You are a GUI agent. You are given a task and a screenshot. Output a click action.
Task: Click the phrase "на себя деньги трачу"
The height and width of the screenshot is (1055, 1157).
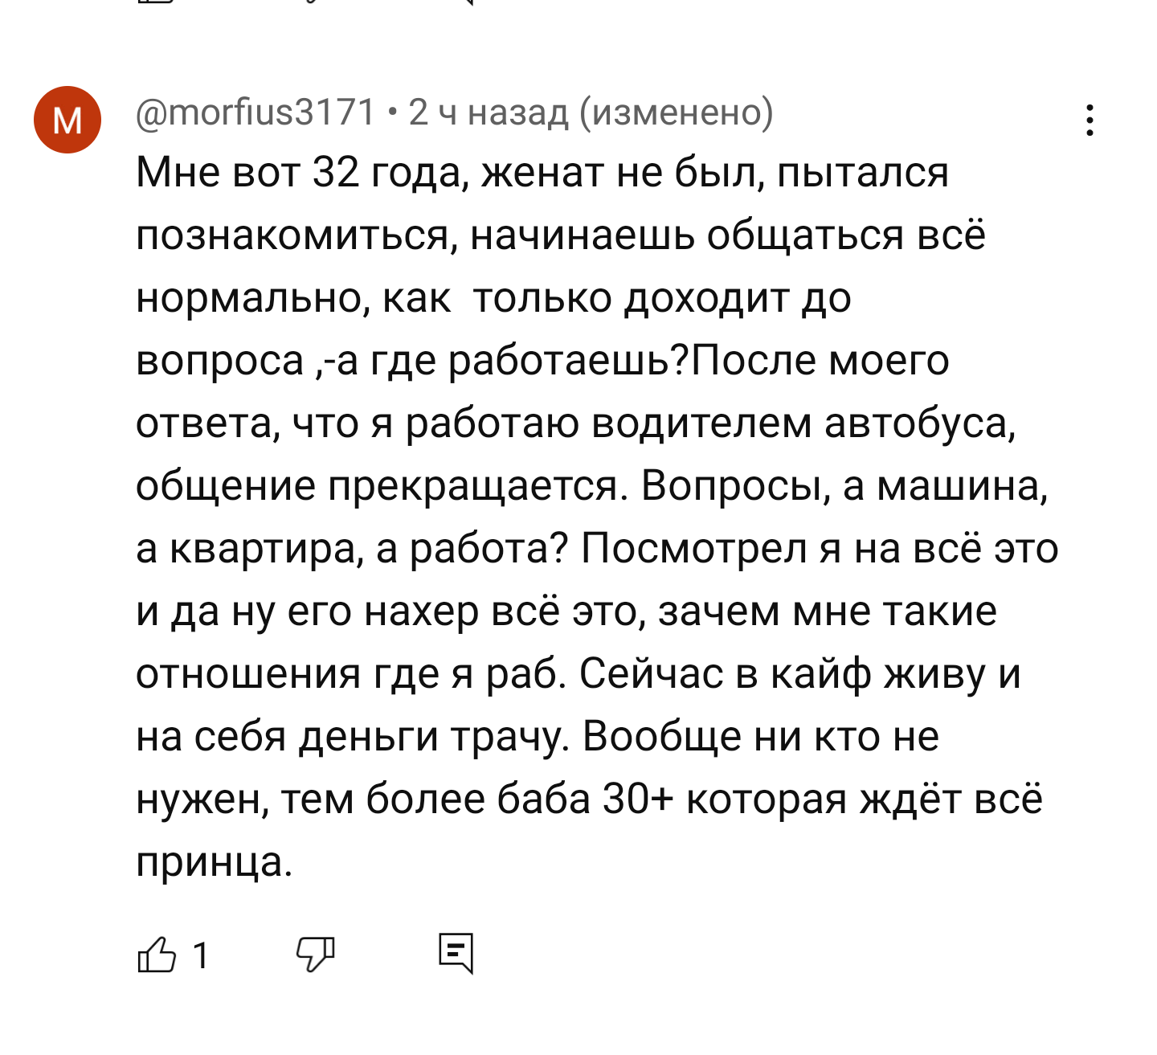pos(352,737)
